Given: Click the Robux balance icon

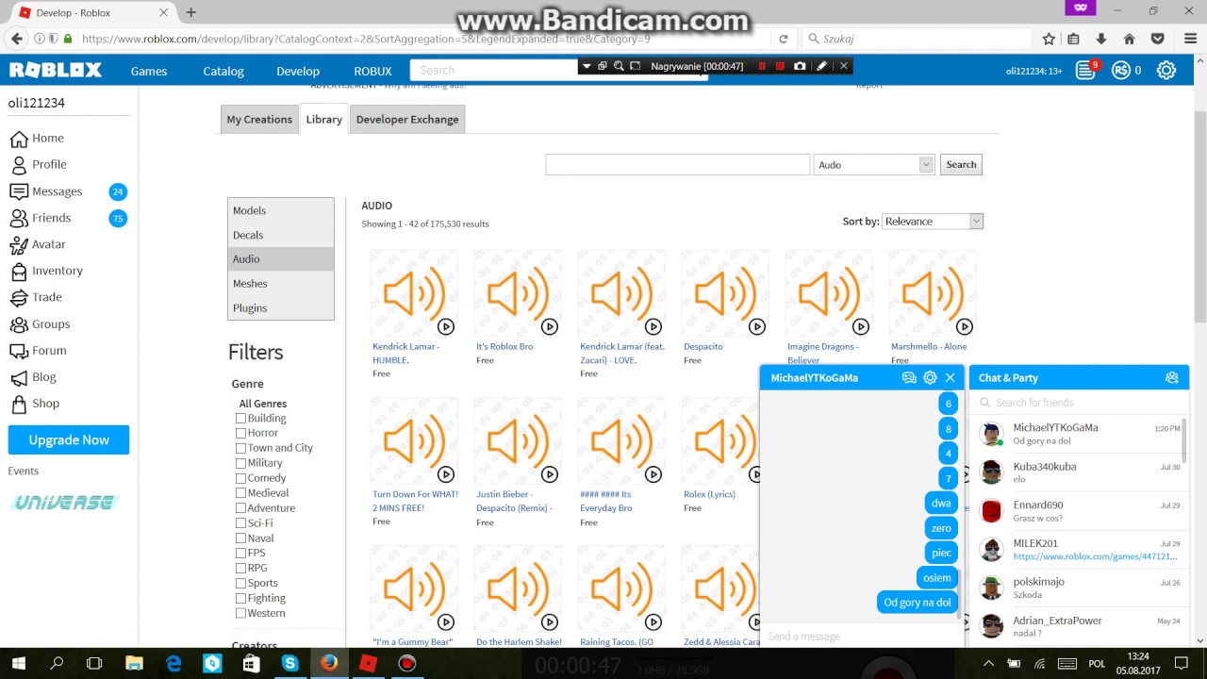Looking at the screenshot, I should click(1120, 71).
